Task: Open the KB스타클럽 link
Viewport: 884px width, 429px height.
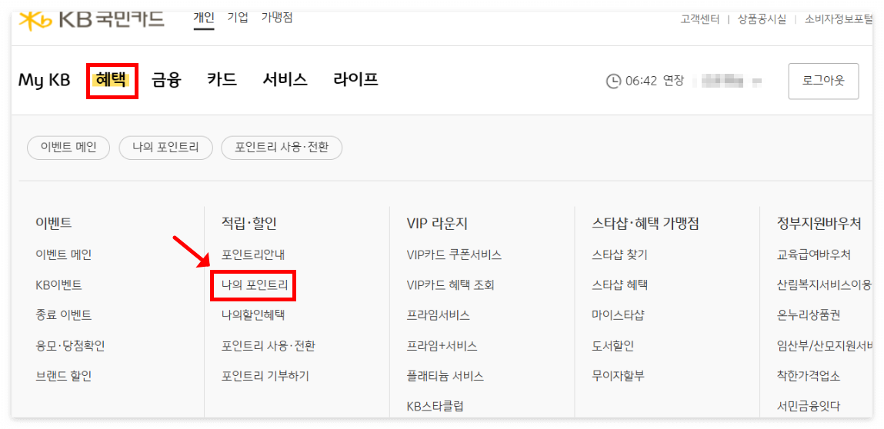Action: 435,406
